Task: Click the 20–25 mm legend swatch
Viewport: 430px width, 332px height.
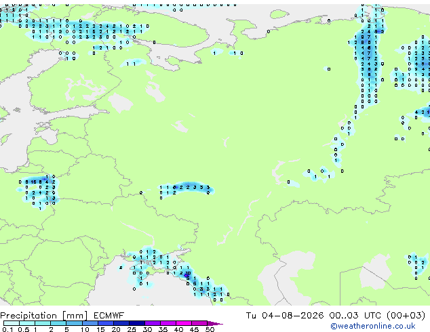Action: click(121, 323)
